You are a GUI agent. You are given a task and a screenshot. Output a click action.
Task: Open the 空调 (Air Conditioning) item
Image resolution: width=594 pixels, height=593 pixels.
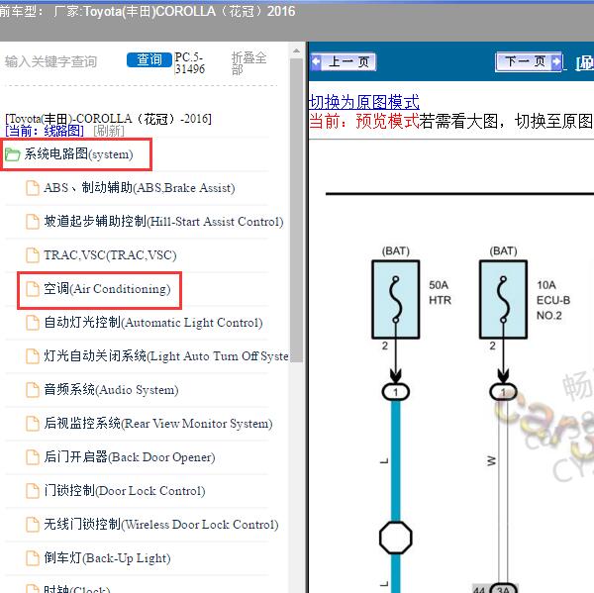[107, 289]
